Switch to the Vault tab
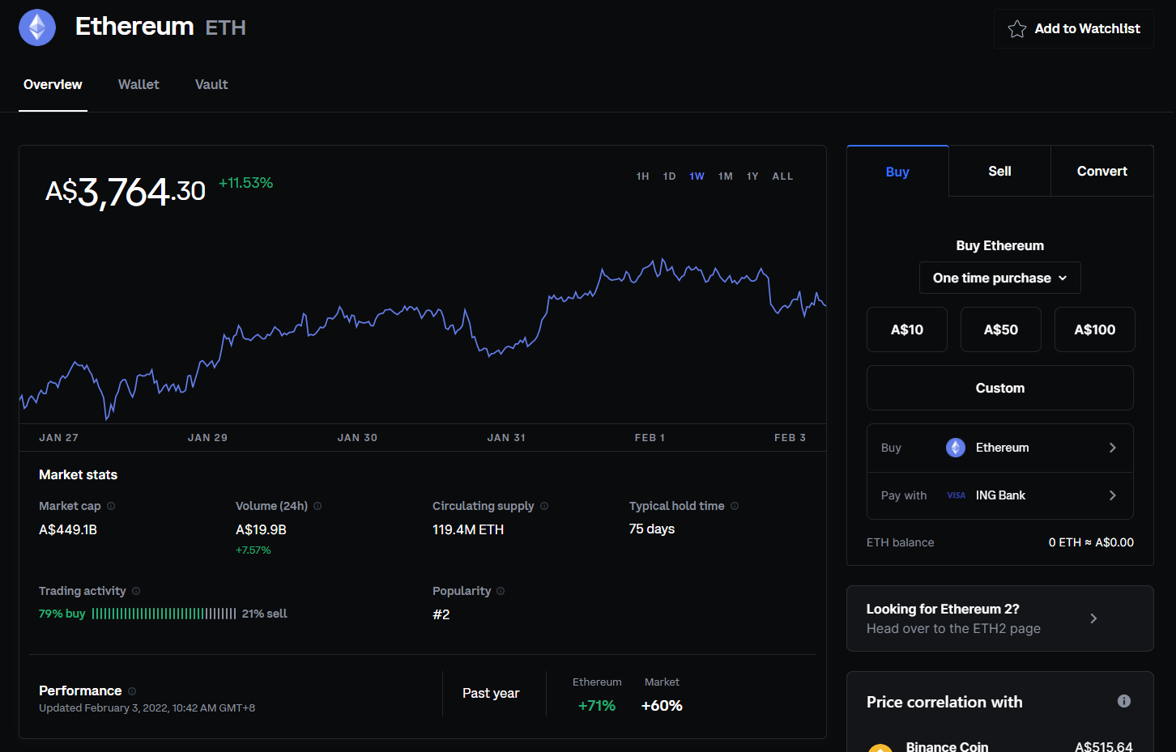The height and width of the screenshot is (752, 1176). 211,84
